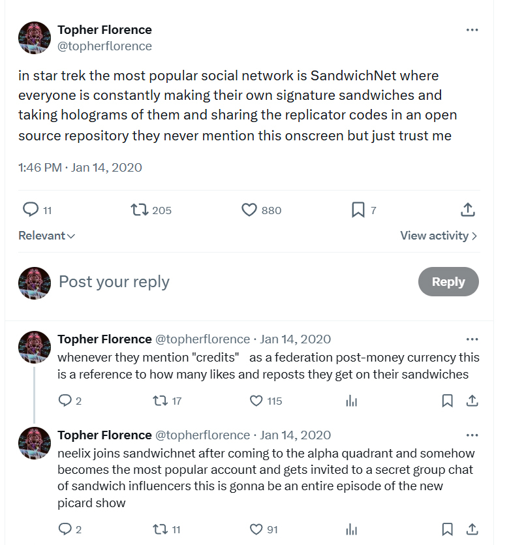Like the "credits" reply post

pyautogui.click(x=256, y=401)
